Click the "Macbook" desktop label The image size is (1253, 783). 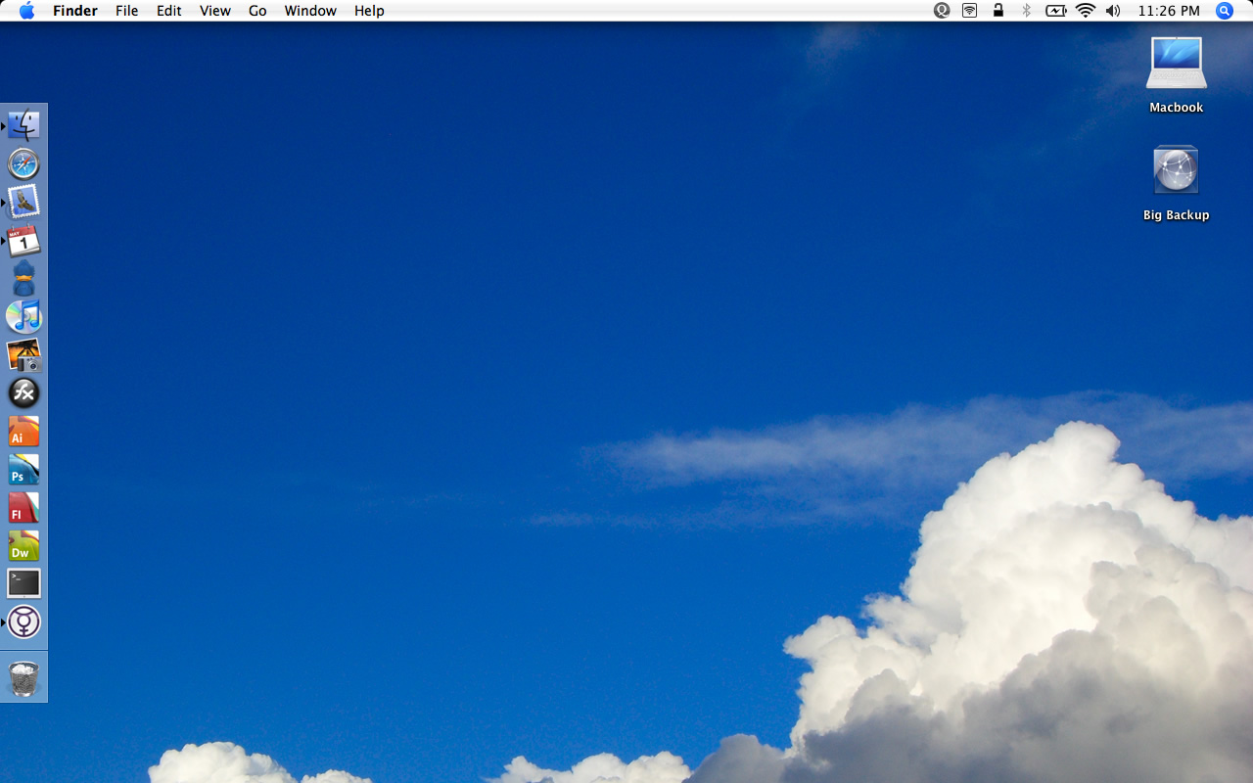1177,108
